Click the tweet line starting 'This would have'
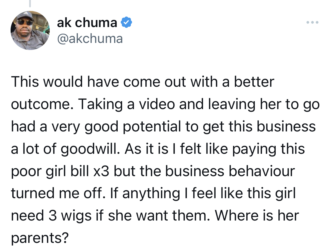The height and width of the screenshot is (252, 331). pyautogui.click(x=143, y=82)
